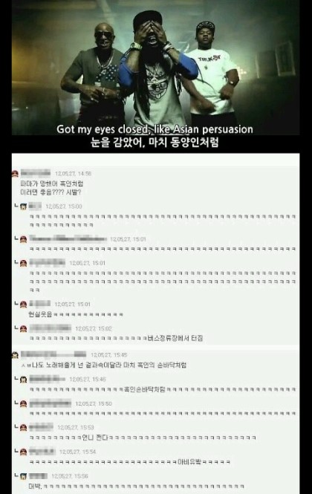Select avatar icon of the 15:45 comment
Image resolution: width=312 pixels, height=494 pixels.
point(15,355)
